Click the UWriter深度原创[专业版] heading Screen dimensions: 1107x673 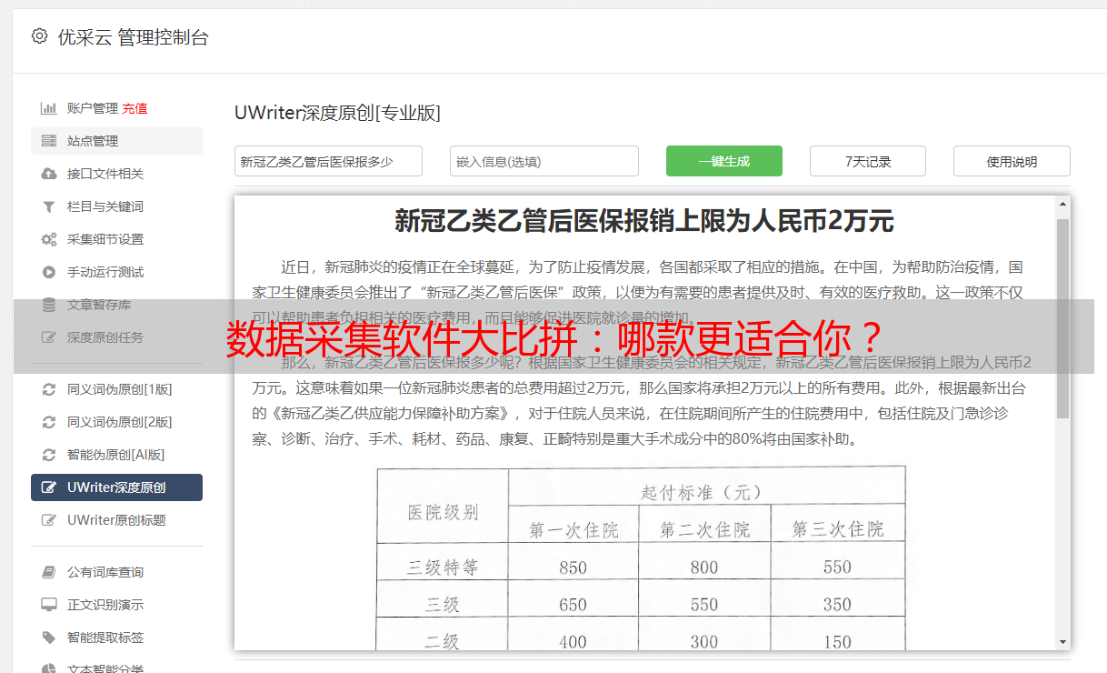[x=337, y=113]
